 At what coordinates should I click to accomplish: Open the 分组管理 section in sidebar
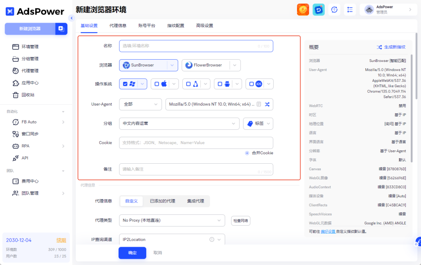coord(29,58)
